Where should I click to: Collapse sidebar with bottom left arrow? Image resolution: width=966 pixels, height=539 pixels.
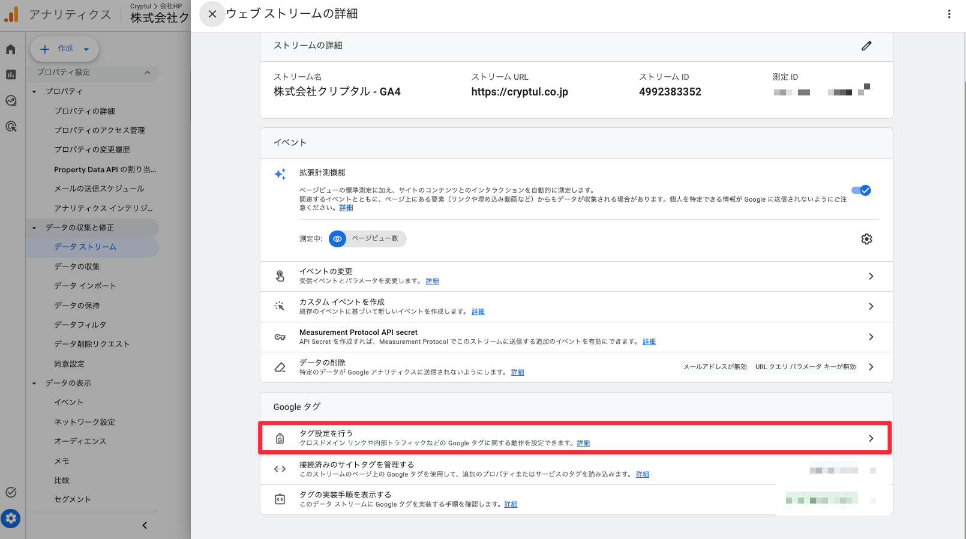(x=145, y=525)
